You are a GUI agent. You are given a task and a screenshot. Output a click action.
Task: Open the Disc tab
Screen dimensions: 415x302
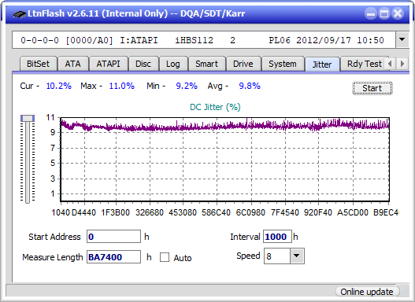143,64
